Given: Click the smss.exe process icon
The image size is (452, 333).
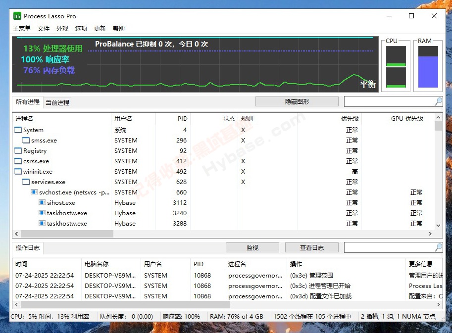Looking at the screenshot, I should click(x=26, y=141).
